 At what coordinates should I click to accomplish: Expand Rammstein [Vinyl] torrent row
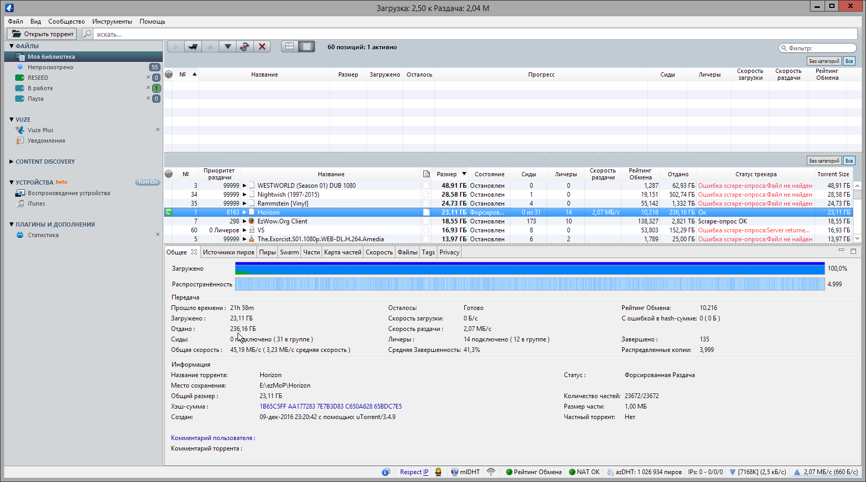coord(244,203)
